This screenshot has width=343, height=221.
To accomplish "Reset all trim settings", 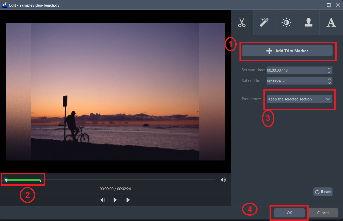I will [323, 191].
